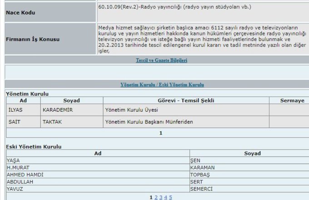Go to page 5 of former board list
The image size is (309, 200).
(170, 197)
